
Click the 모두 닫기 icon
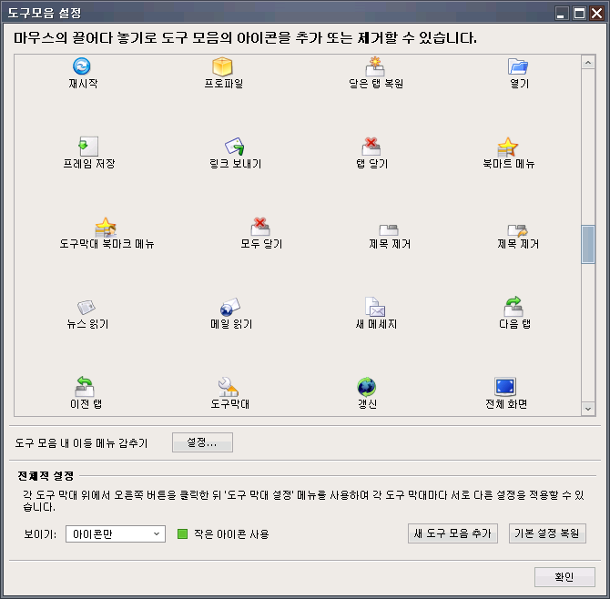click(260, 227)
